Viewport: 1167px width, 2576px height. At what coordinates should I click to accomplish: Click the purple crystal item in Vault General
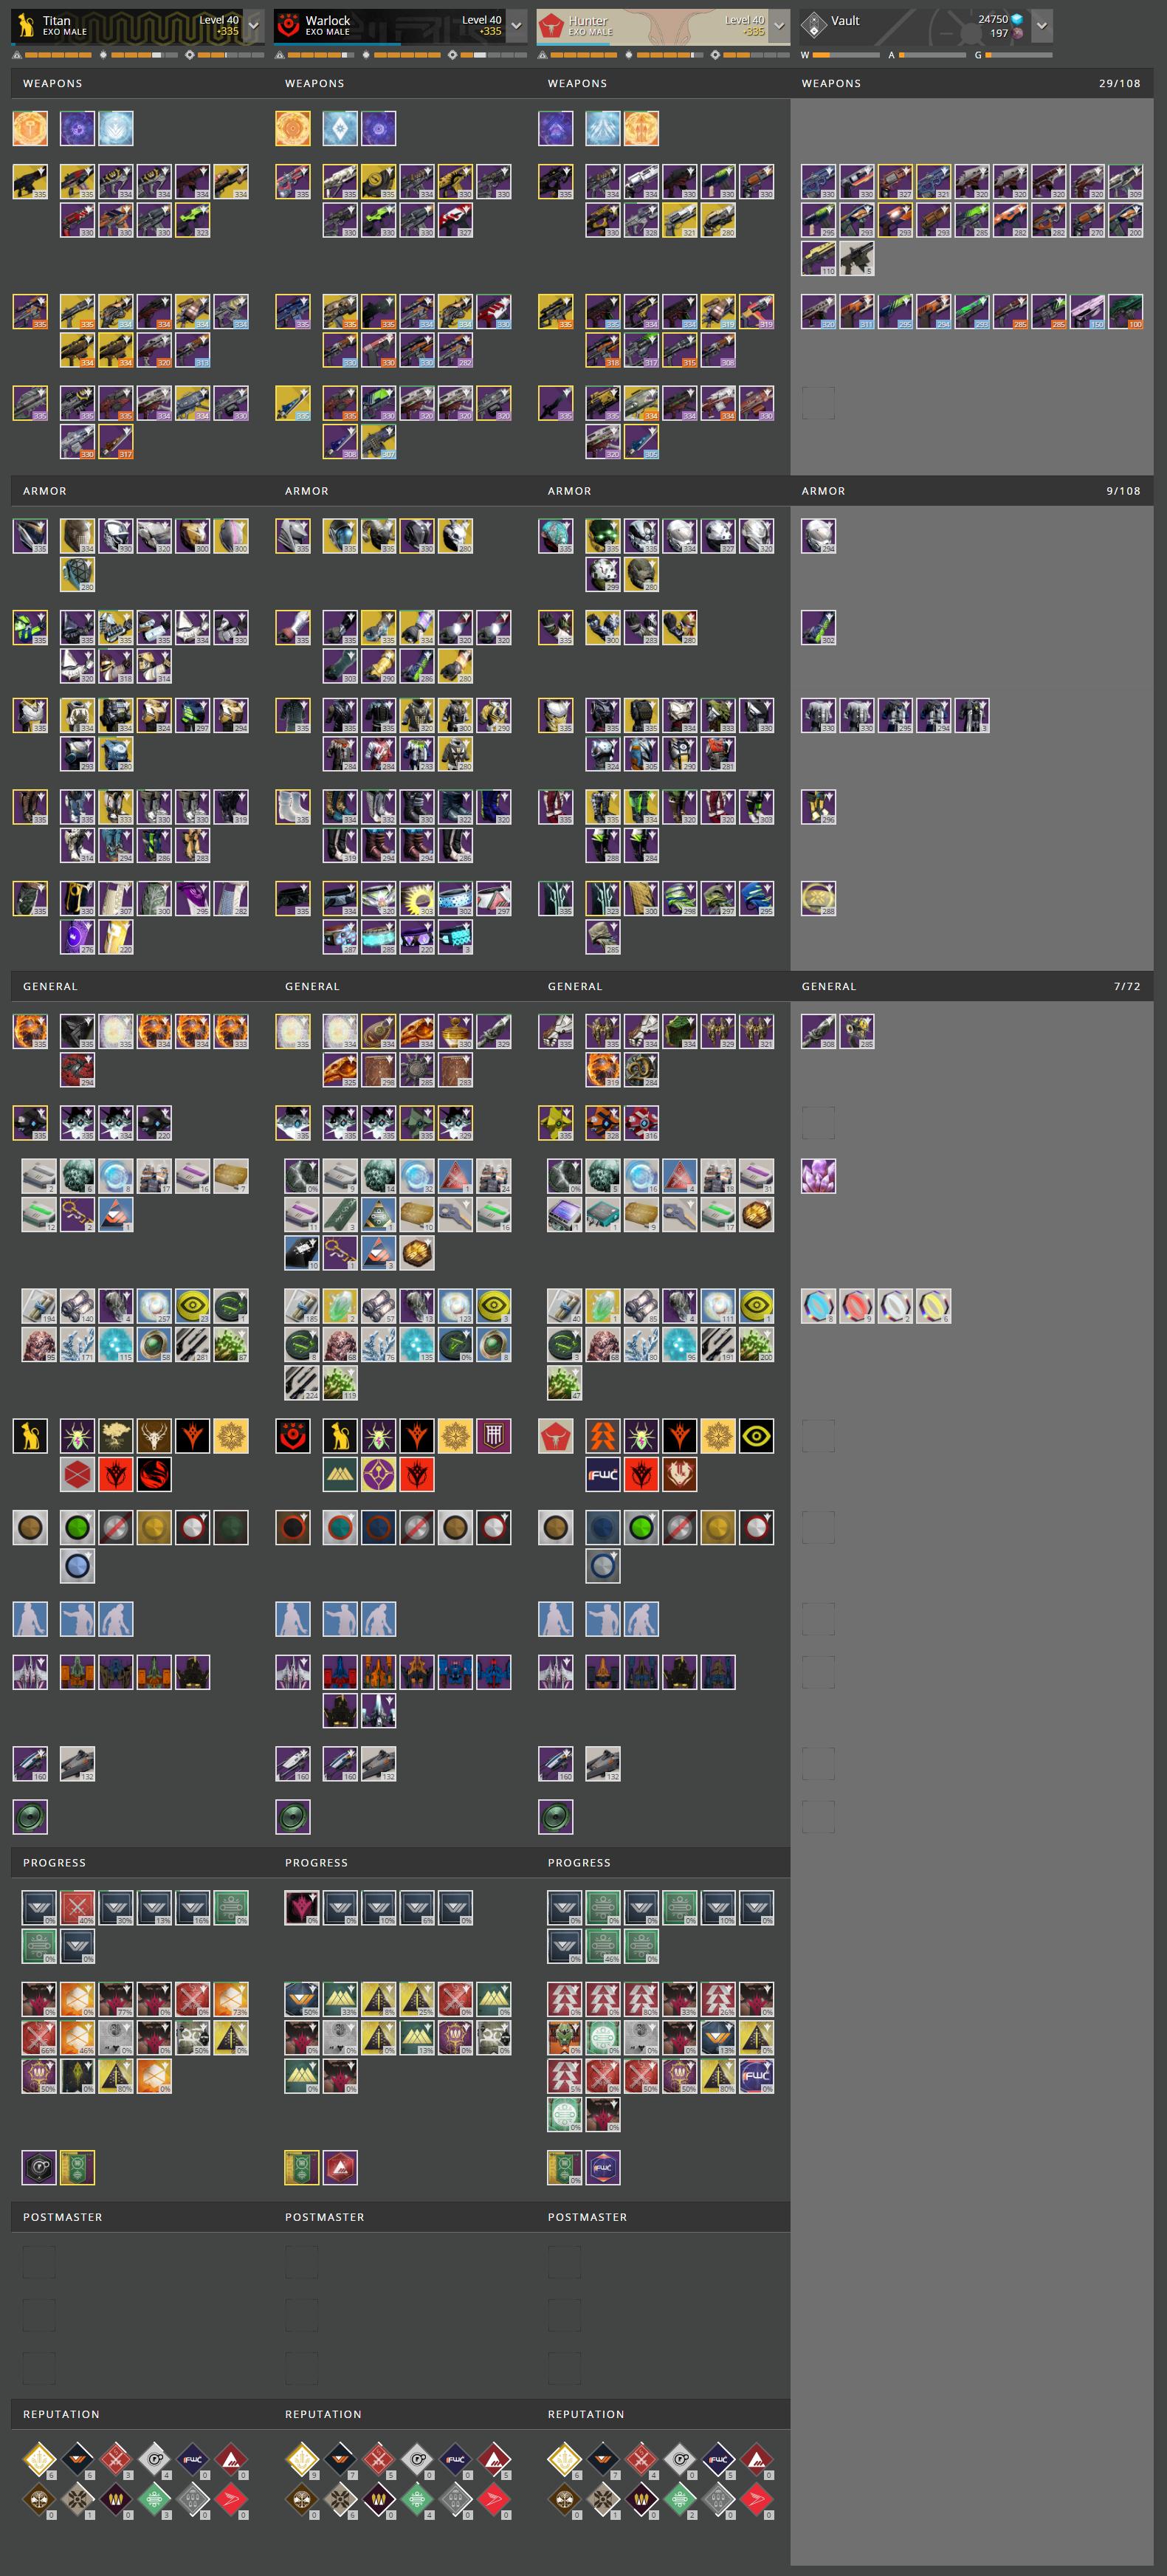[818, 1176]
